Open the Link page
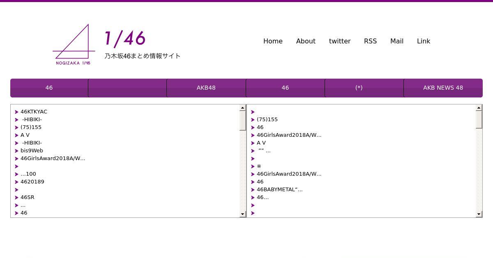This screenshot has height=258, width=493. click(424, 41)
